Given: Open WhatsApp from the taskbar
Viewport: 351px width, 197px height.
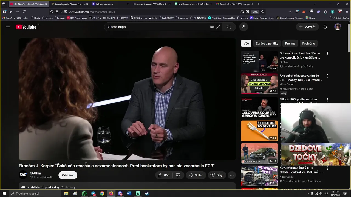Looking at the screenshot, I should (84, 193).
